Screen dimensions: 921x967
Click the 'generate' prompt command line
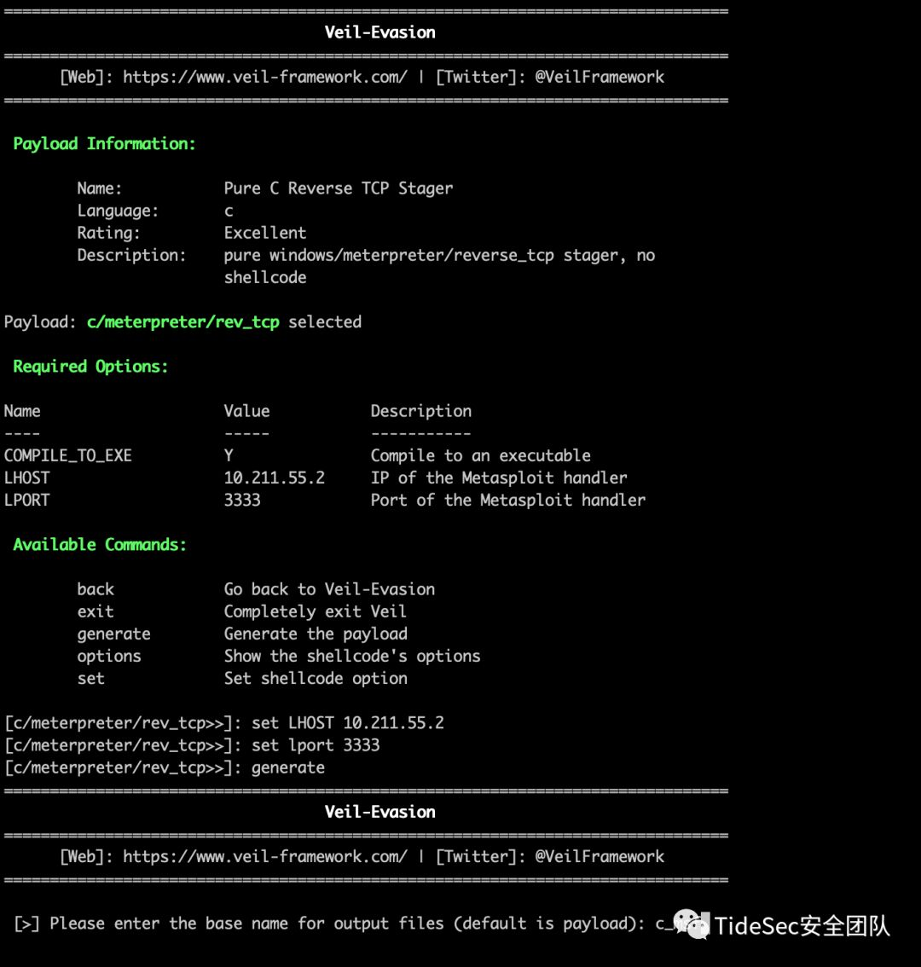click(x=164, y=767)
